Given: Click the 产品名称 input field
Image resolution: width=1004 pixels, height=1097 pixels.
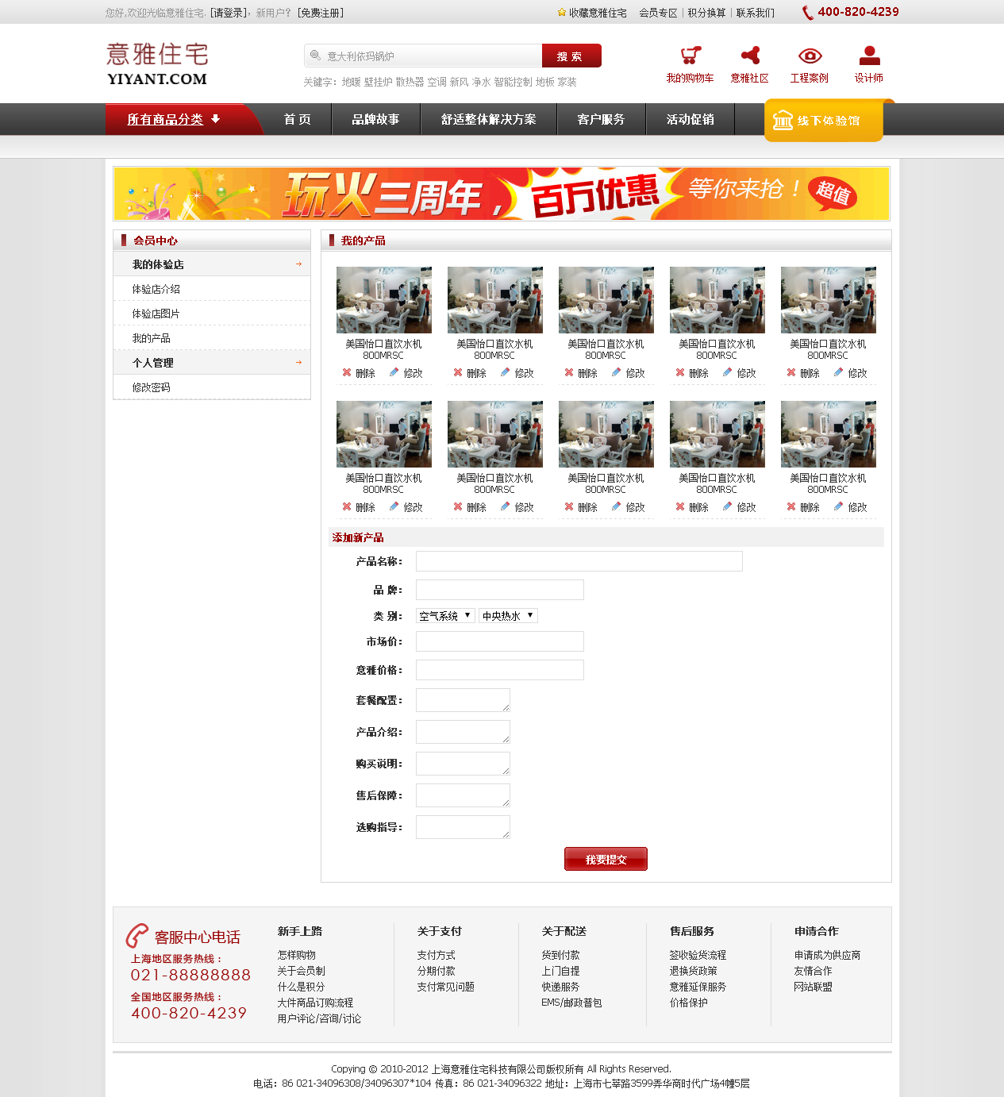Looking at the screenshot, I should (x=579, y=561).
